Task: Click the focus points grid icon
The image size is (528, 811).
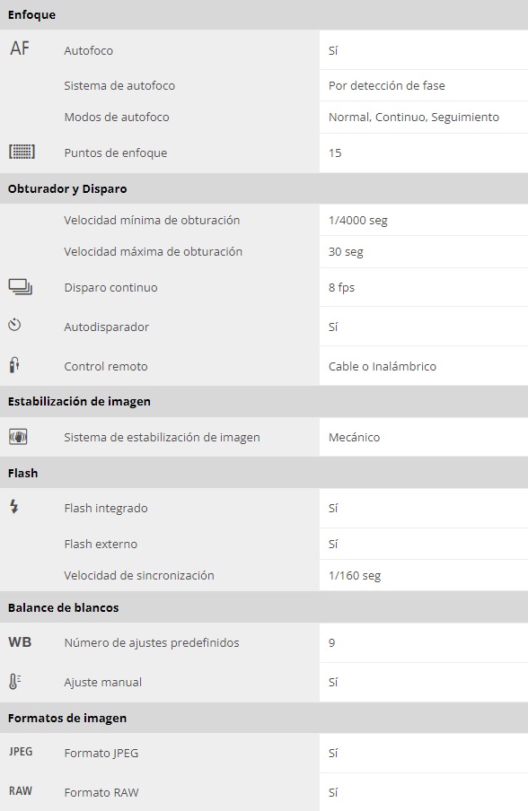Action: (x=22, y=152)
